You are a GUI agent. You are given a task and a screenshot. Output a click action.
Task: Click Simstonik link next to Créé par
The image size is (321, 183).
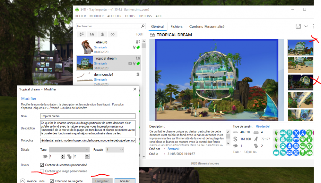coord(173,149)
